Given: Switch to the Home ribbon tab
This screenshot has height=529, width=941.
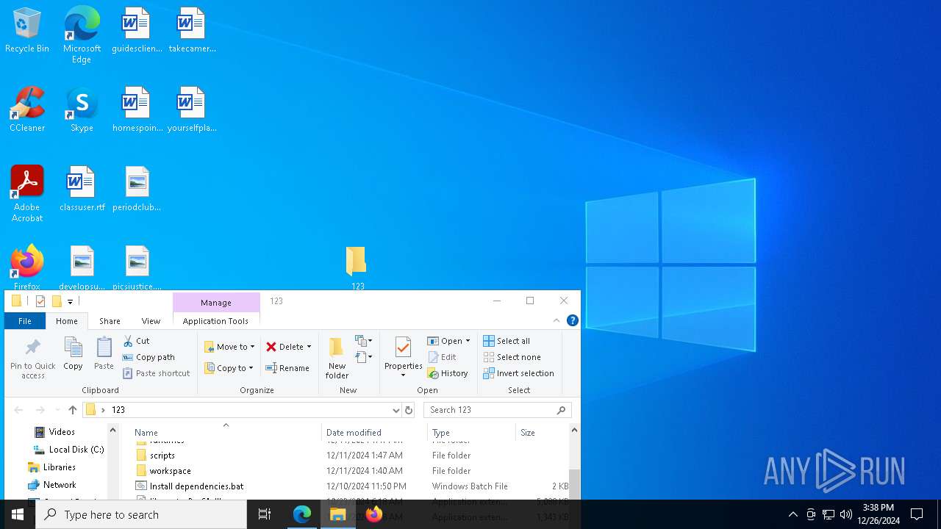Looking at the screenshot, I should [66, 321].
